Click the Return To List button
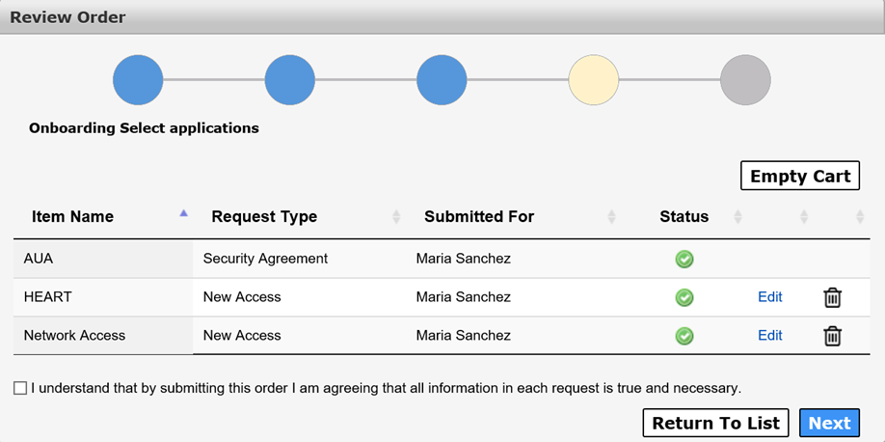This screenshot has width=885, height=442. (715, 423)
